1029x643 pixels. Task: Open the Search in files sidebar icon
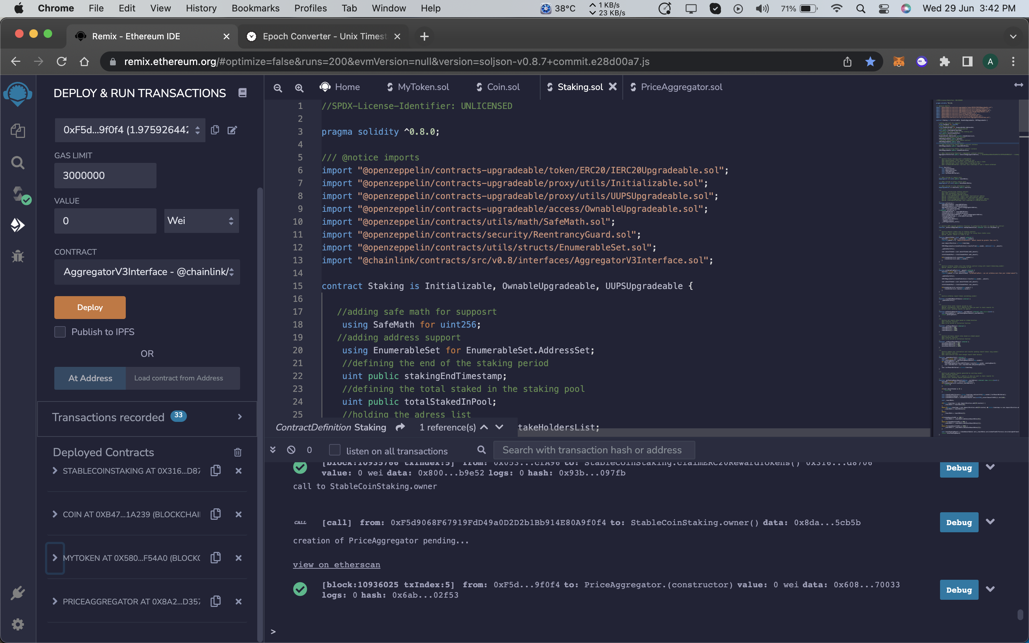tap(18, 163)
